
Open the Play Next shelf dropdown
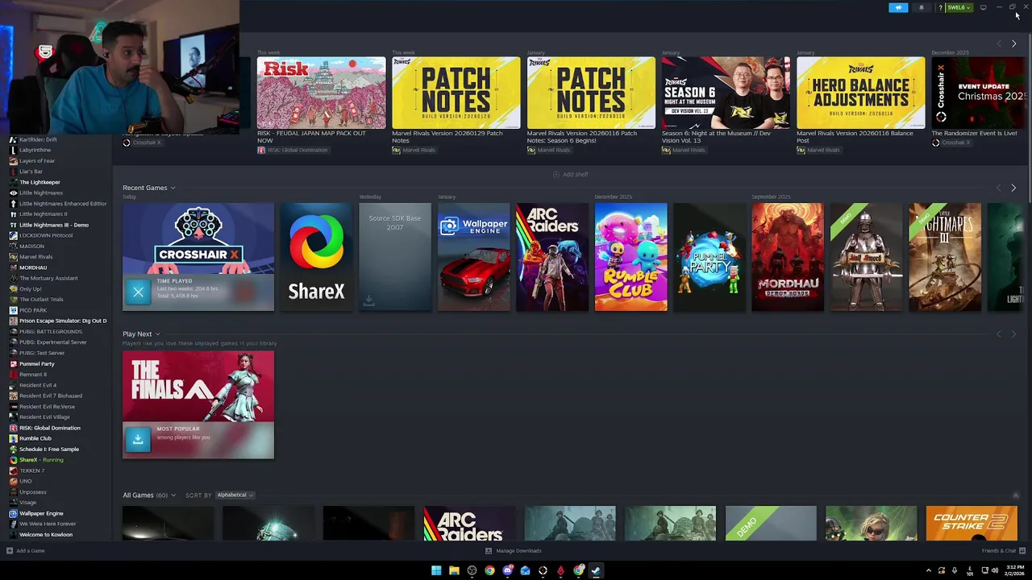[x=157, y=333]
